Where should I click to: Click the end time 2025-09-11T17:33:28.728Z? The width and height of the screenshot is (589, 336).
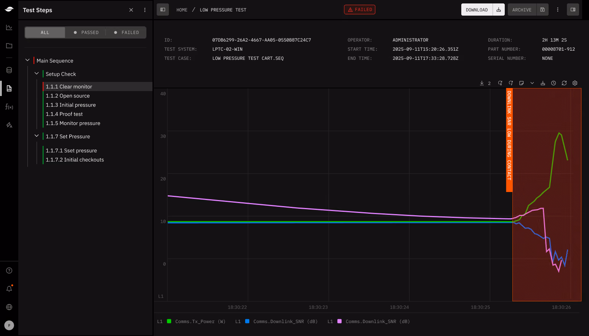point(425,58)
